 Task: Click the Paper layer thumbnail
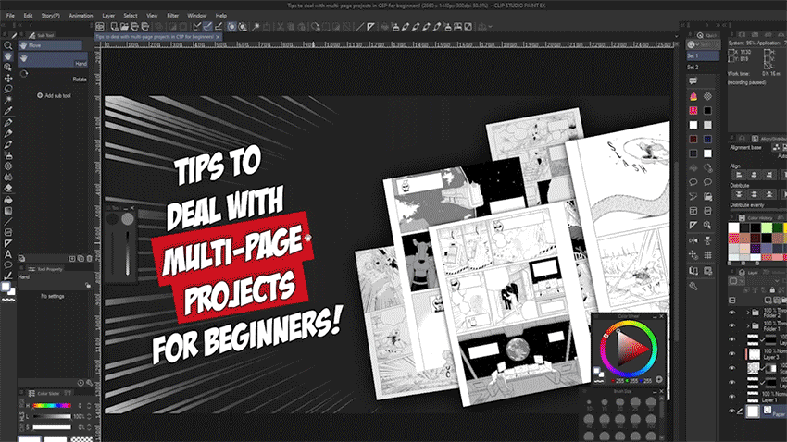[x=753, y=411]
